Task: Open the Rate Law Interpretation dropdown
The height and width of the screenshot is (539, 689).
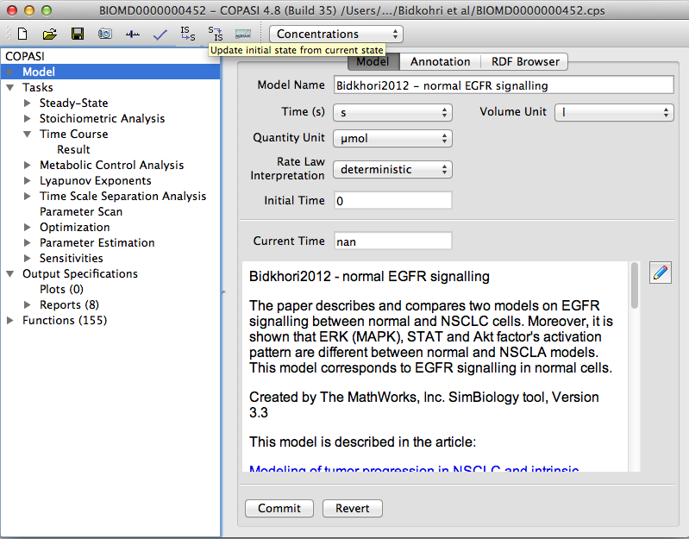Action: 393,169
